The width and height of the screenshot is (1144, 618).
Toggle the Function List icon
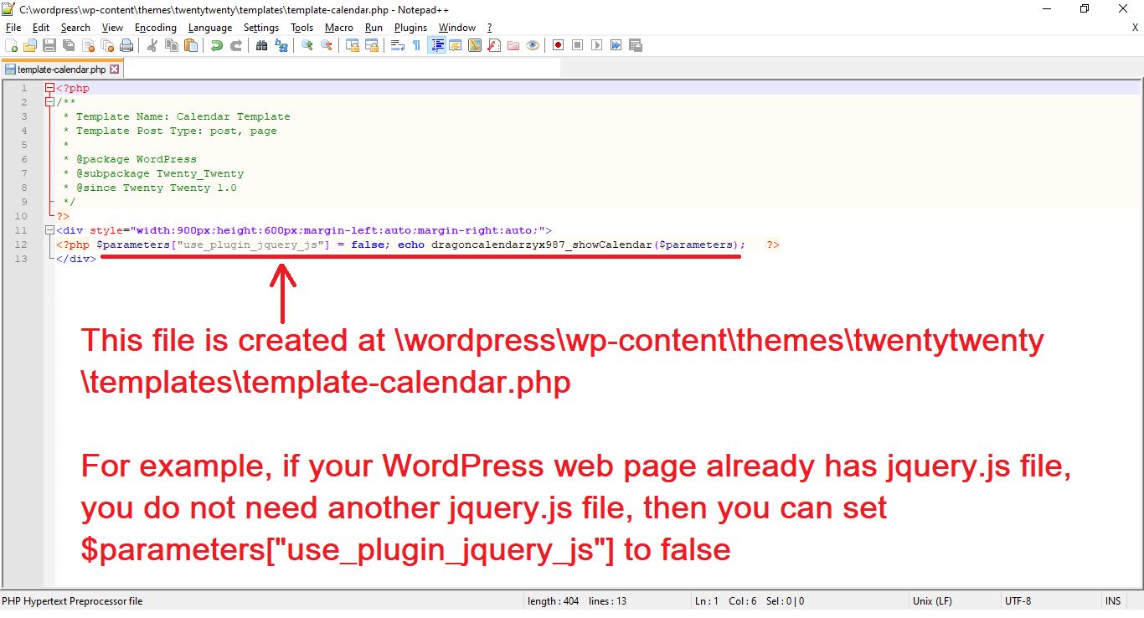tap(494, 45)
